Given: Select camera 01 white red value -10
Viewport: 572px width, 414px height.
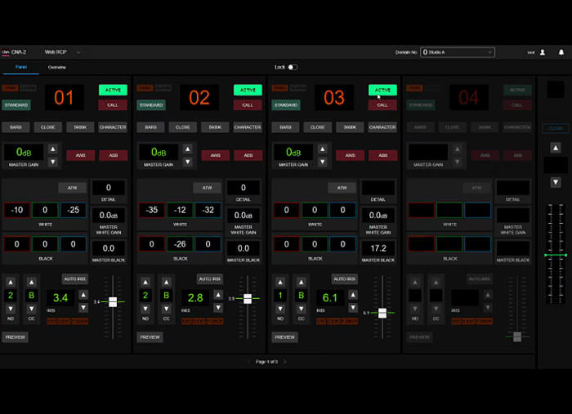Looking at the screenshot, I should coord(17,210).
